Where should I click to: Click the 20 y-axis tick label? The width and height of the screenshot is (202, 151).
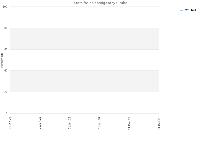(x=6, y=92)
